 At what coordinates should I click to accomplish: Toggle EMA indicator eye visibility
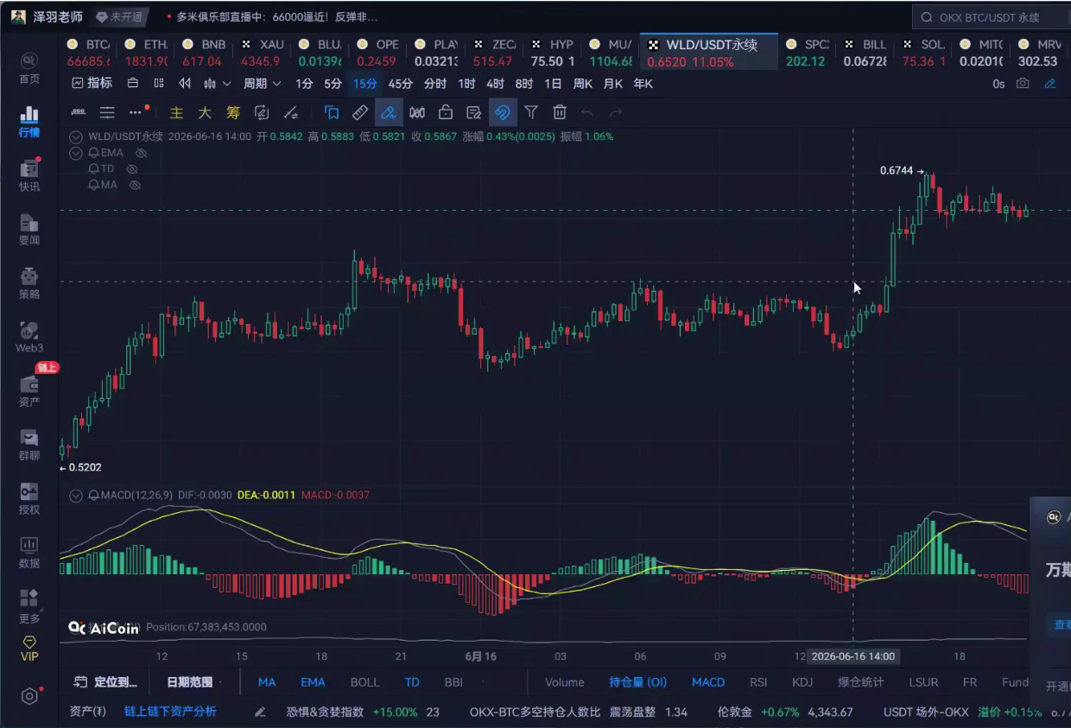pos(142,153)
